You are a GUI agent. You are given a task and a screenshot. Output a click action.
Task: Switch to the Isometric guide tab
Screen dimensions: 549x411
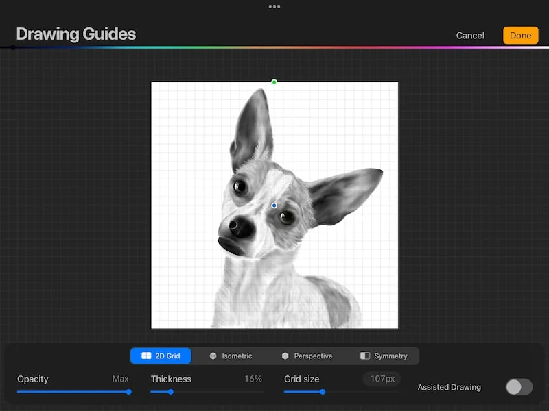coord(231,356)
